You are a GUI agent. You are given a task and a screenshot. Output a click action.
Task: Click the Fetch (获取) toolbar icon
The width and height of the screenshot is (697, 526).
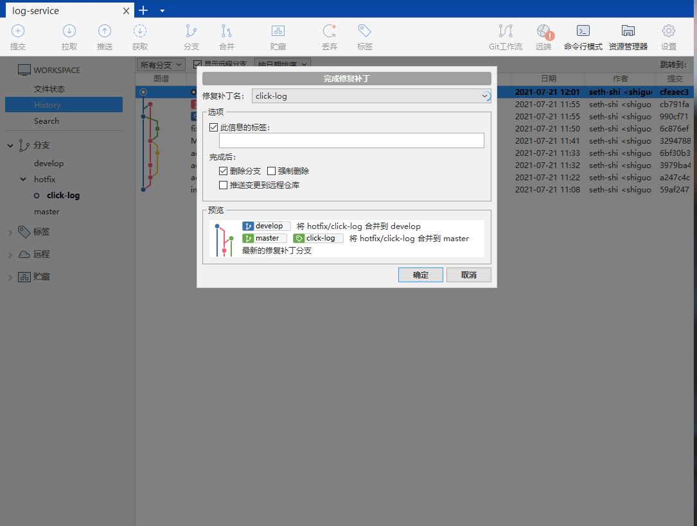coord(139,31)
